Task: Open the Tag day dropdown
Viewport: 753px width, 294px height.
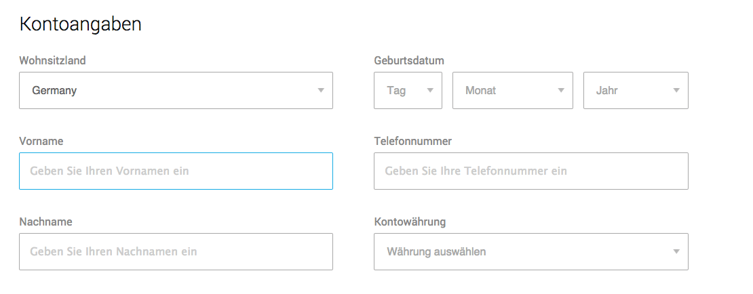Action: (x=408, y=90)
